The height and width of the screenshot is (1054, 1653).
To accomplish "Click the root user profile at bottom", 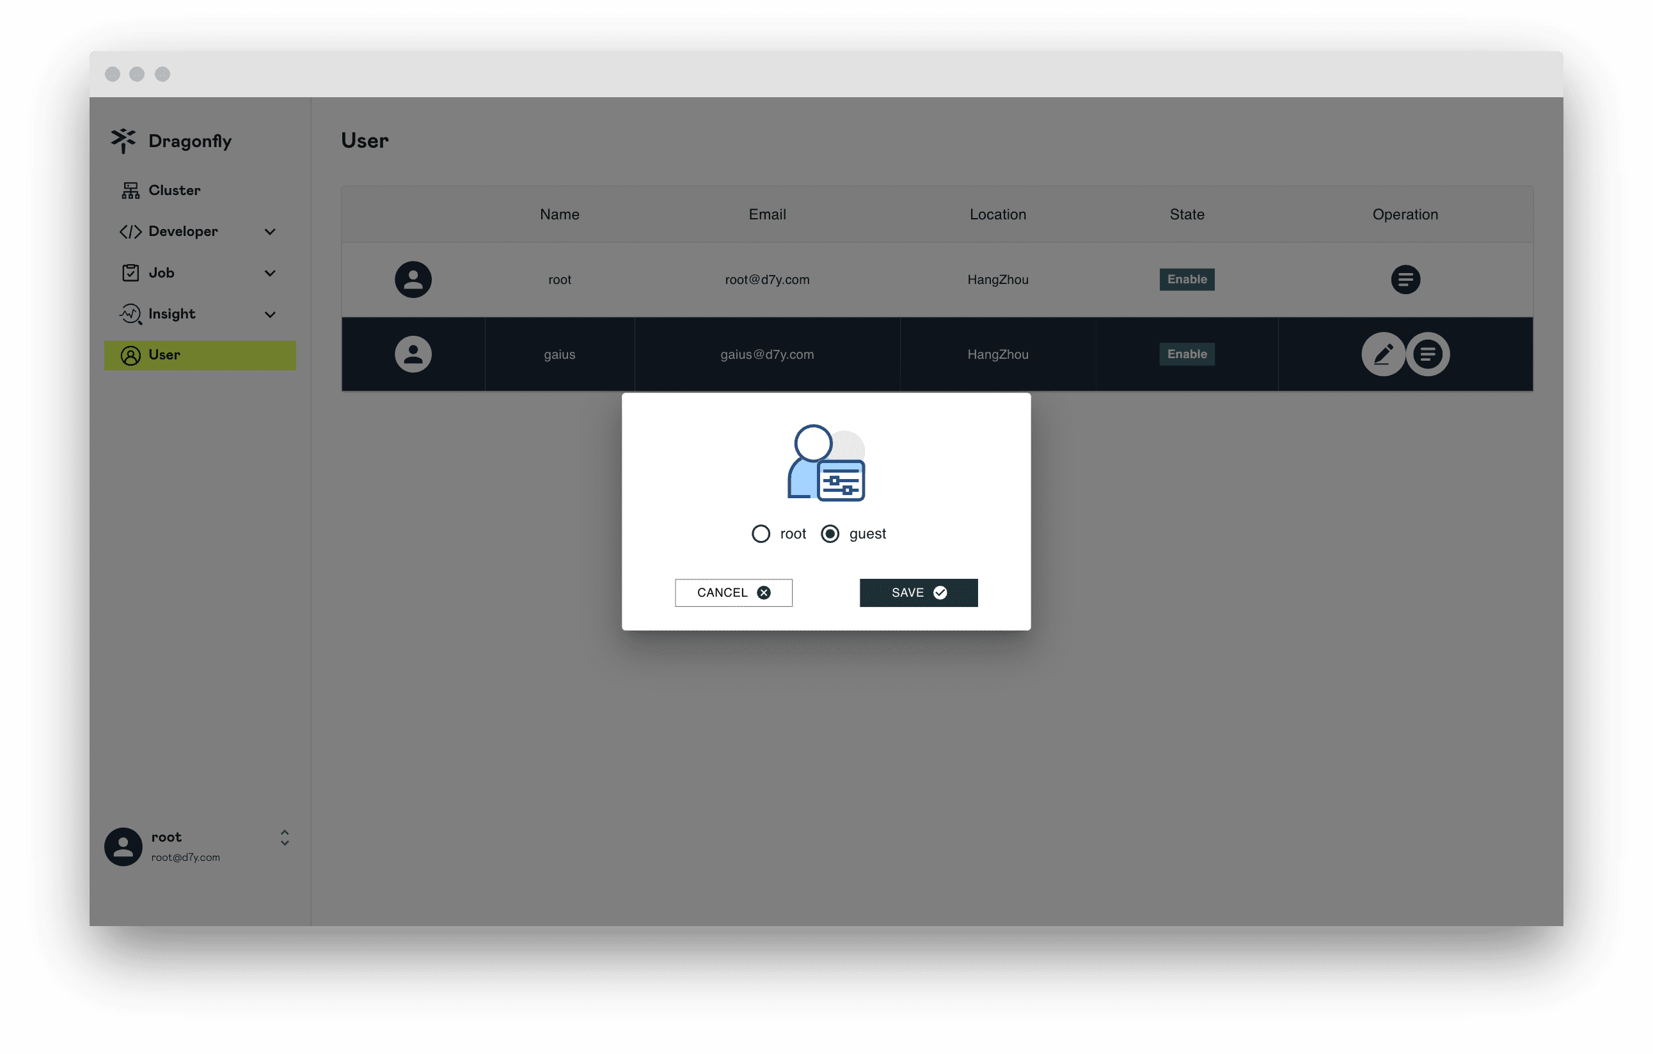I will tap(196, 844).
